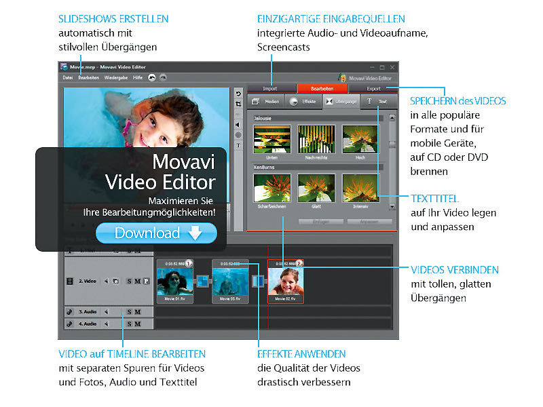Click scroll-down arrow of transitions list
This screenshot has height=407, width=543.
392,207
